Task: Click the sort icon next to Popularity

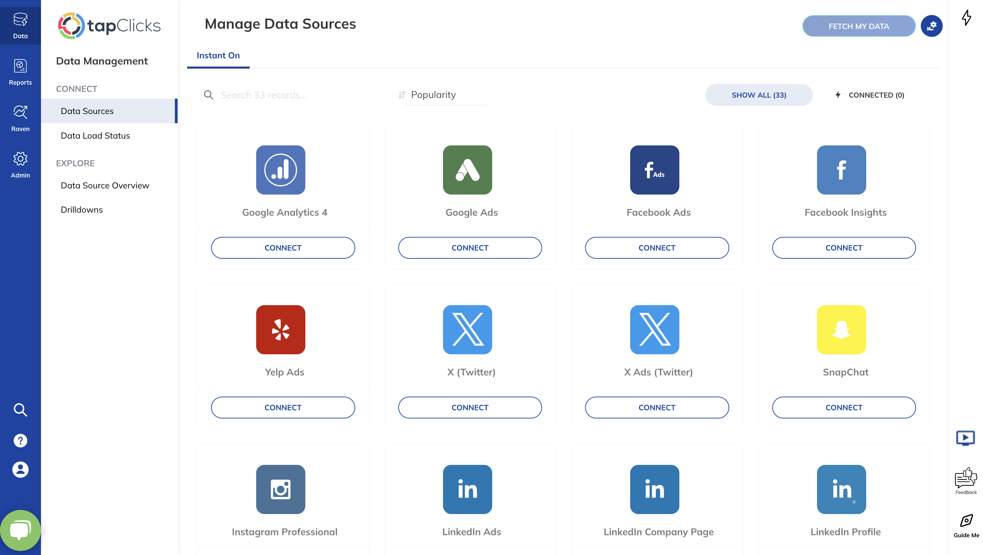Action: (x=401, y=95)
